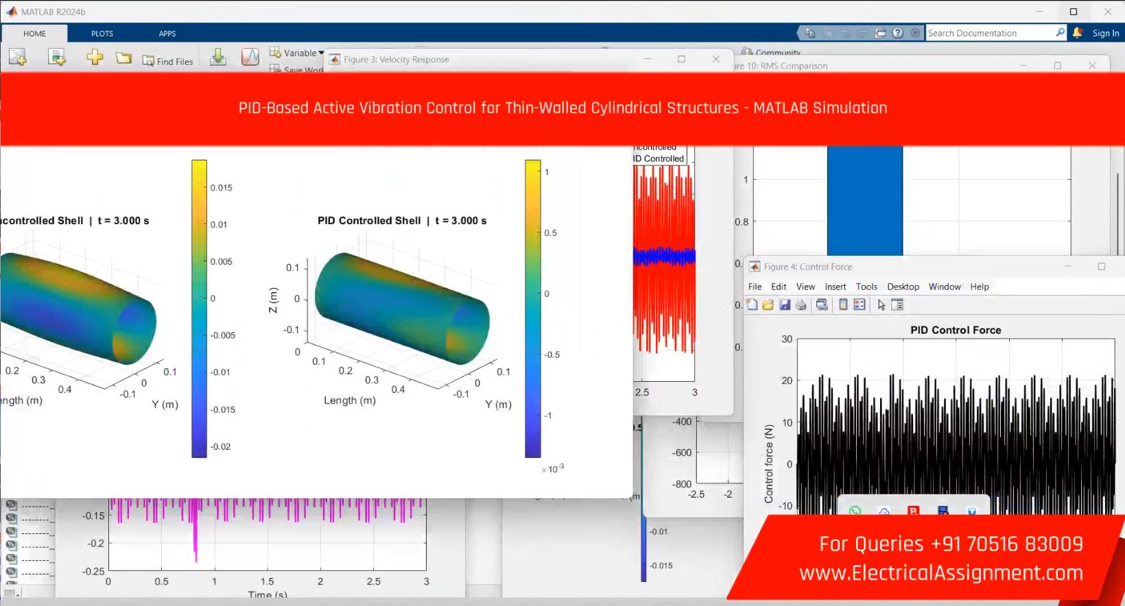
Task: Click Link Plot icon in Figure 4 toolbar
Action: pyautogui.click(x=822, y=305)
